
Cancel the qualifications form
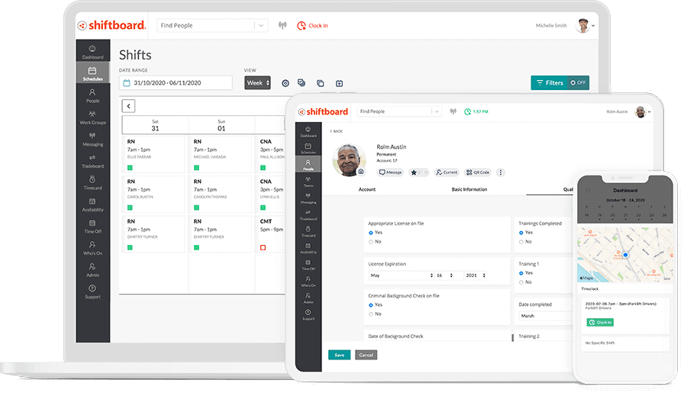click(366, 355)
